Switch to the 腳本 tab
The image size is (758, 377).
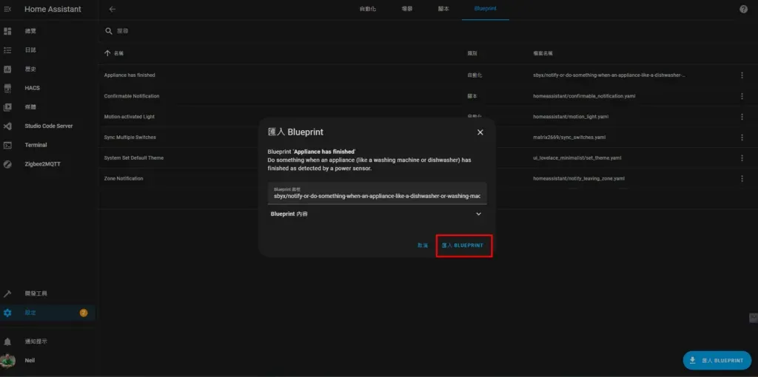(x=443, y=9)
